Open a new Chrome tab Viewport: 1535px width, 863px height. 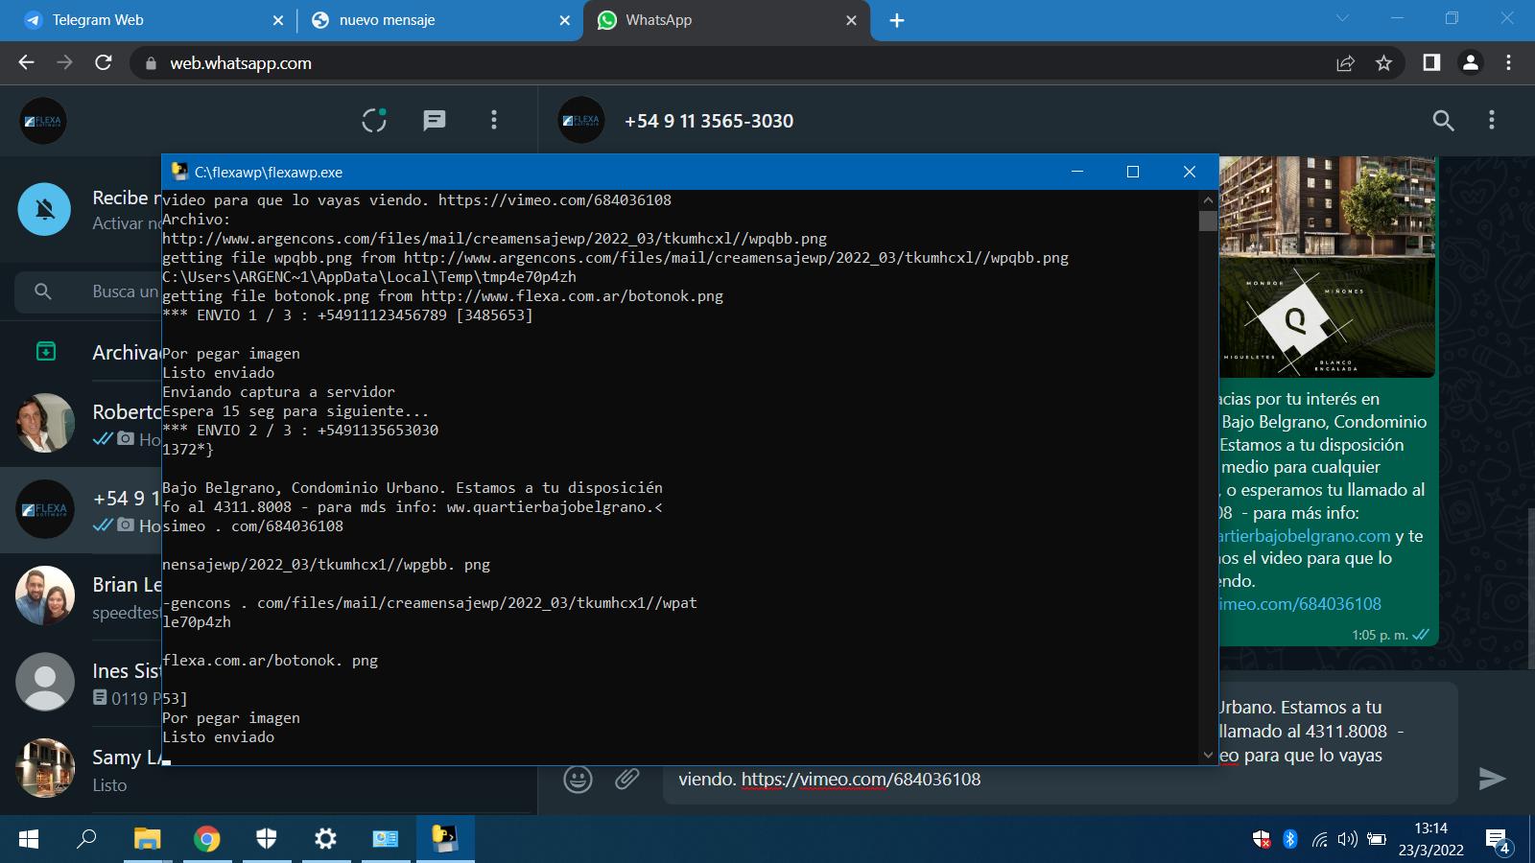(897, 20)
